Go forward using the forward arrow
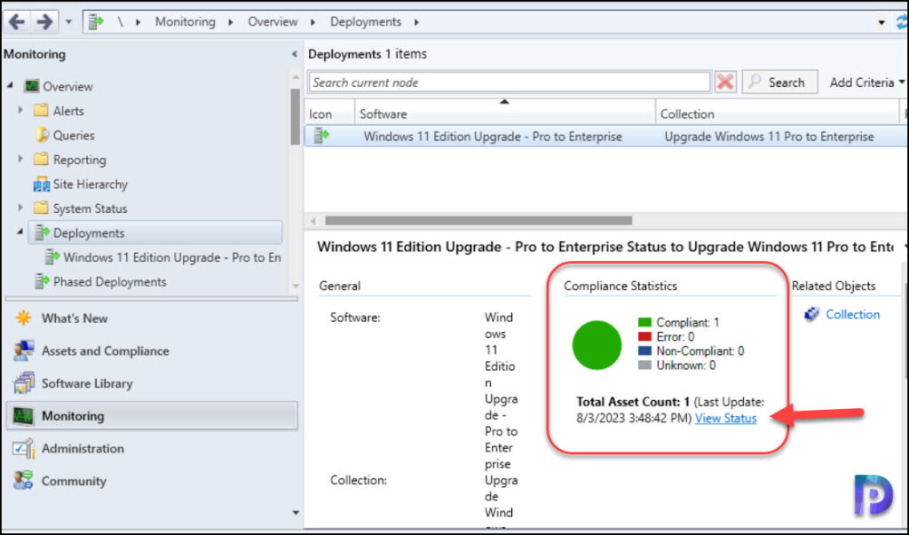The height and width of the screenshot is (535, 909). [x=44, y=22]
